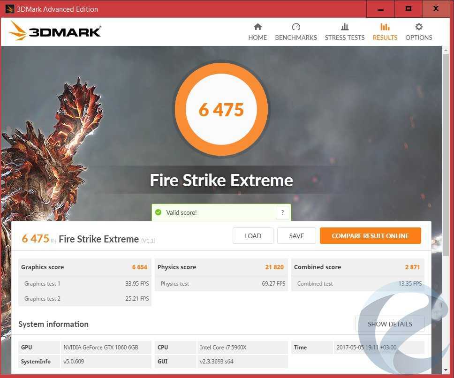Viewport: 454px width, 378px height.
Task: Close the 3DMark window
Action: coord(436,9)
